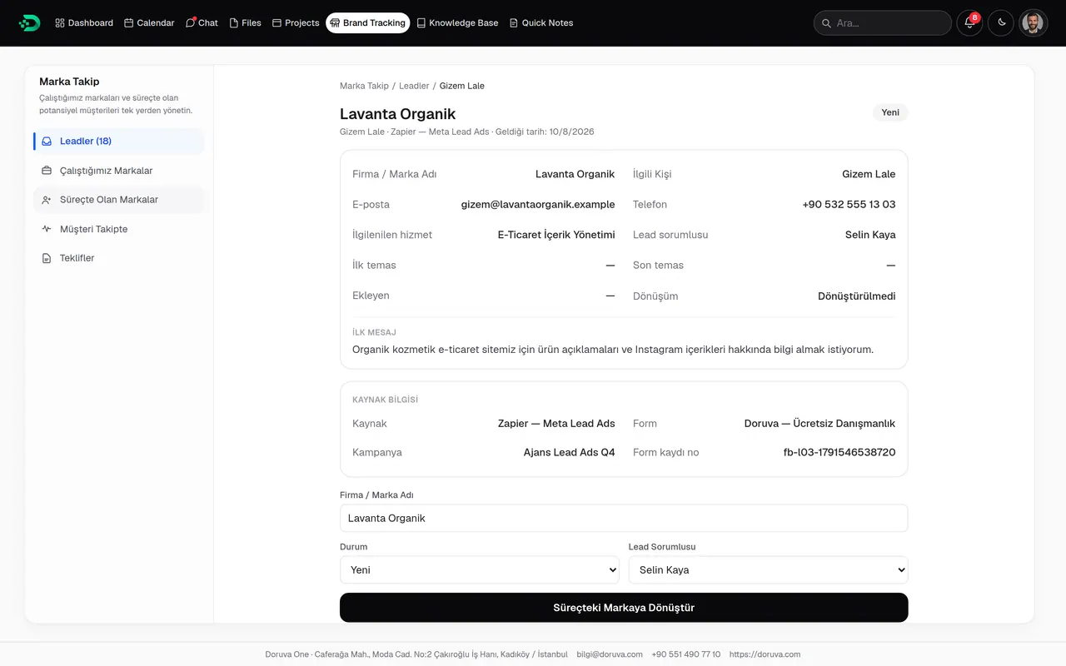Click the Selin Kaya lead sorumlusu value
The height and width of the screenshot is (666, 1066).
(870, 235)
